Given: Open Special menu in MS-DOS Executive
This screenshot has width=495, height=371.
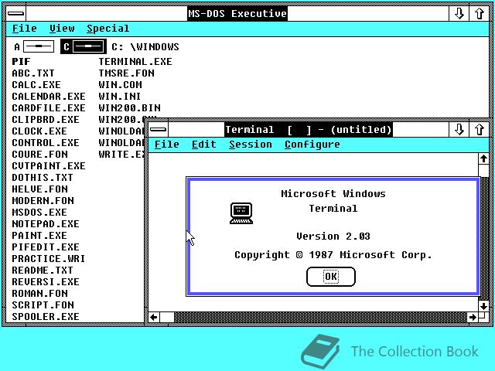Looking at the screenshot, I should tap(108, 29).
